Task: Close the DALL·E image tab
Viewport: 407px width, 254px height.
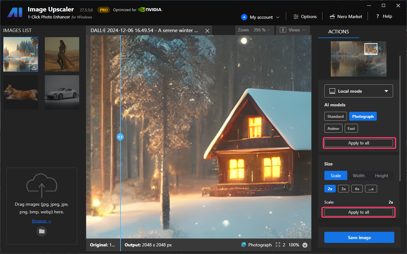Action: (207, 30)
